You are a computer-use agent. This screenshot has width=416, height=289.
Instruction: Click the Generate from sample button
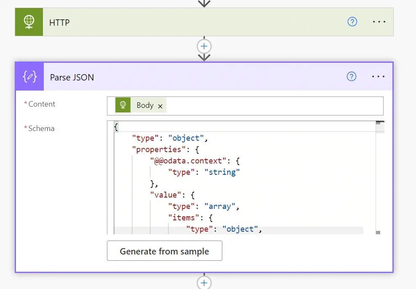pos(165,251)
